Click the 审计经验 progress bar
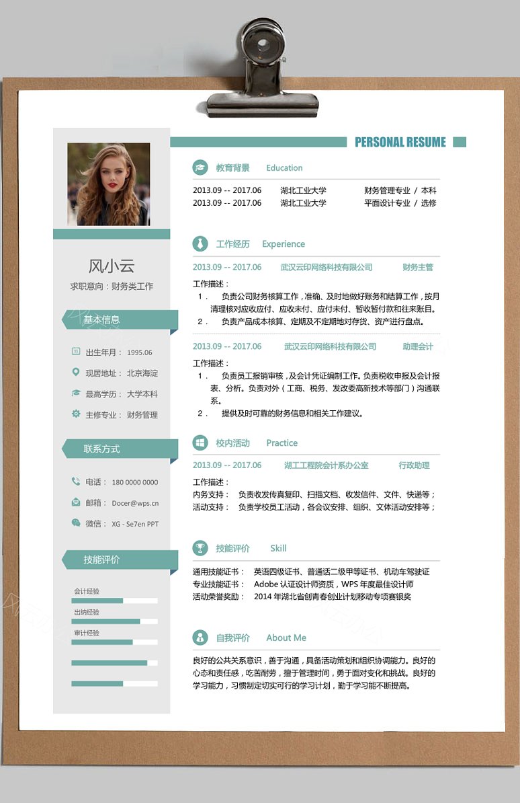 click(115, 642)
